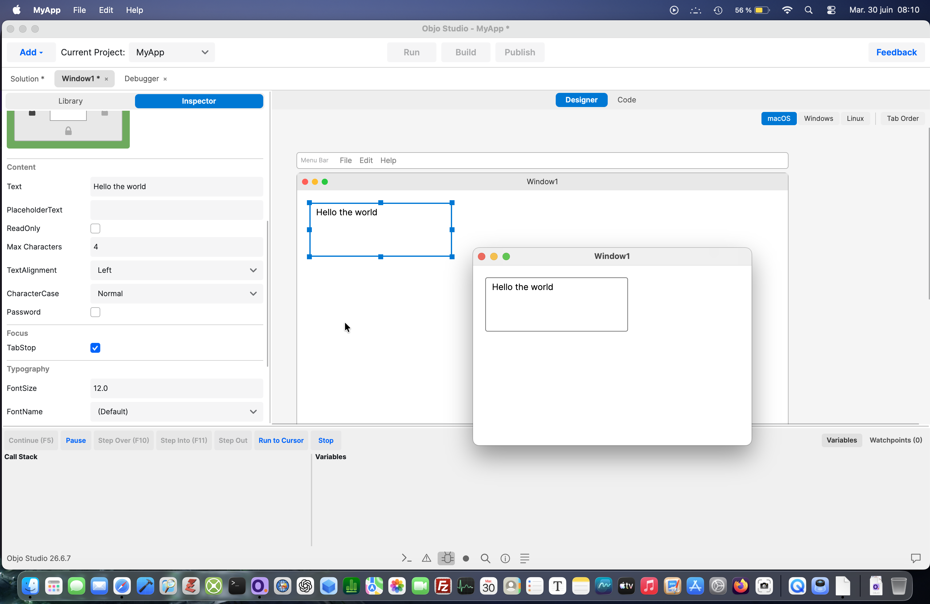Open the breakpoints dot icon
Image resolution: width=930 pixels, height=604 pixels.
point(466,559)
